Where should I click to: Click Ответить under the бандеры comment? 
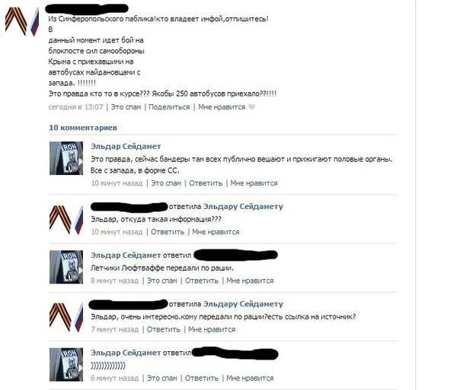click(x=206, y=183)
